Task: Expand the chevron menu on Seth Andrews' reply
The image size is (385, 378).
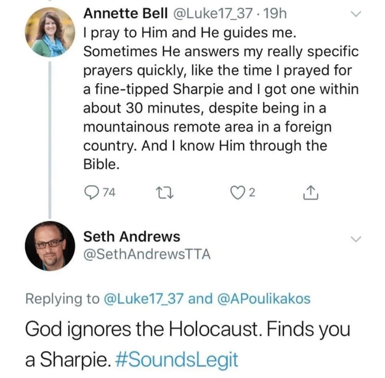Action: point(356,239)
